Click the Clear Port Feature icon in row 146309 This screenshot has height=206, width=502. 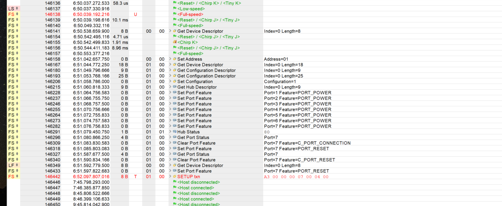[x=174, y=143]
